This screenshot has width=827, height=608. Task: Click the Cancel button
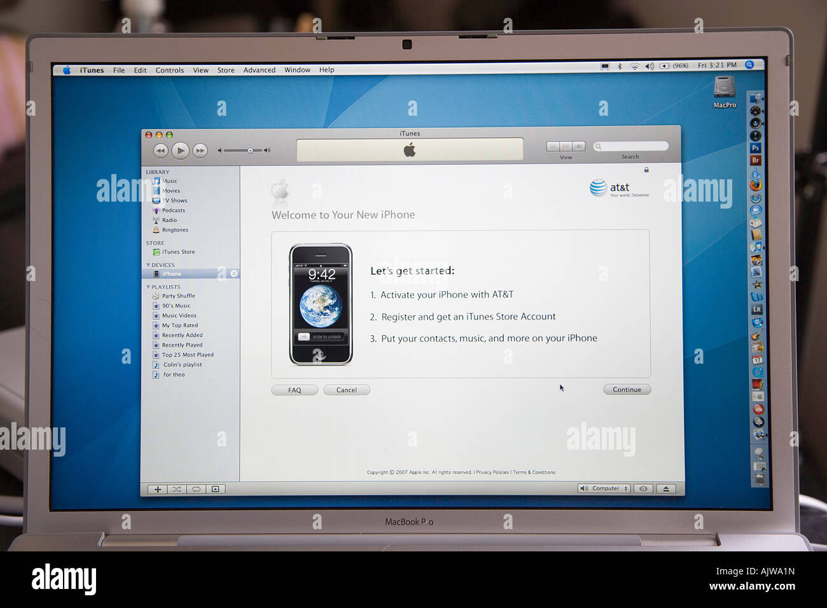pyautogui.click(x=347, y=390)
